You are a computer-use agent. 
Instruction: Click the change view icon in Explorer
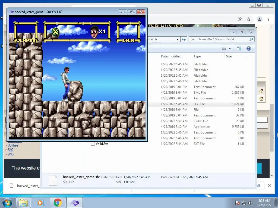tap(224, 48)
